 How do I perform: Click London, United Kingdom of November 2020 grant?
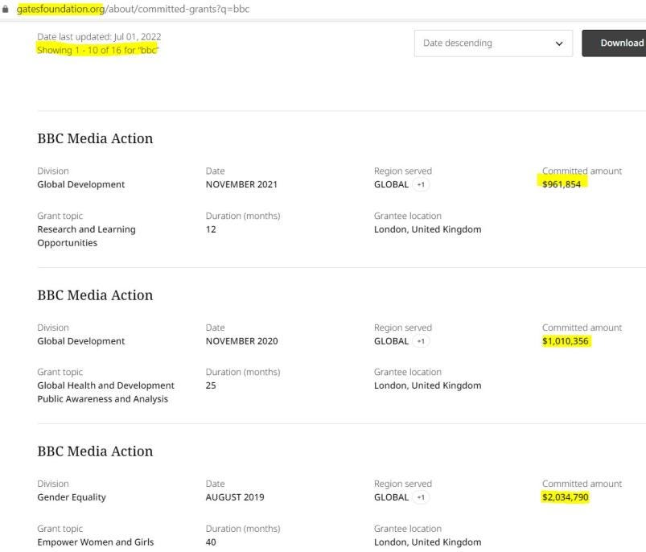point(428,385)
